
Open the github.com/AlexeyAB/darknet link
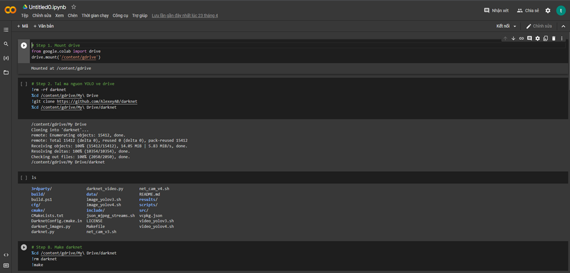click(97, 101)
